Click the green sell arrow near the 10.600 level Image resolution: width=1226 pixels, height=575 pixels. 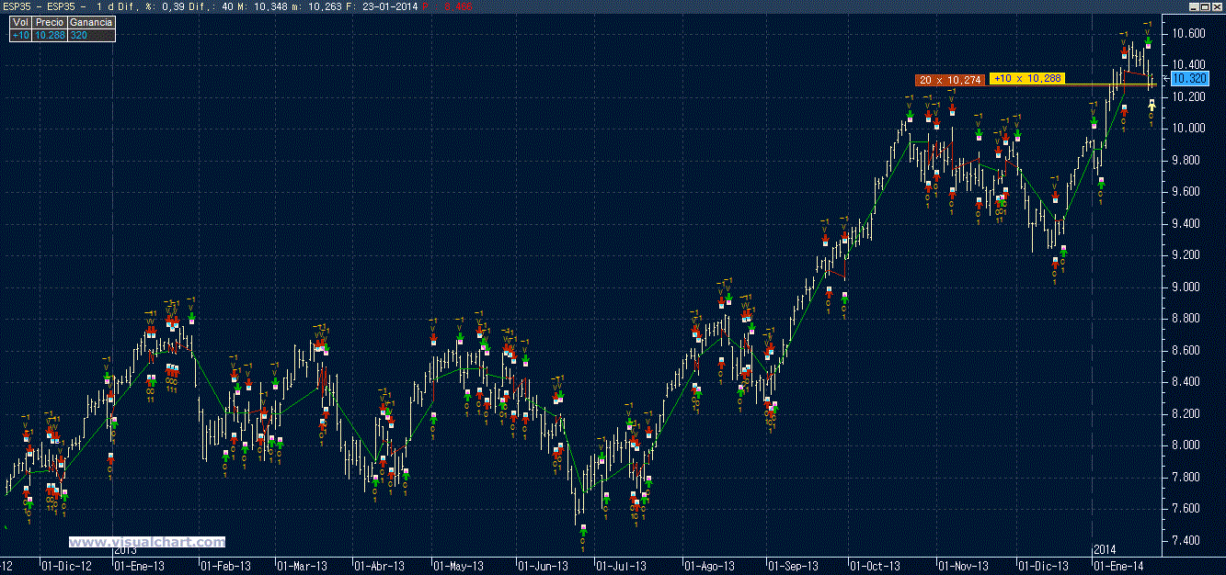[1148, 42]
